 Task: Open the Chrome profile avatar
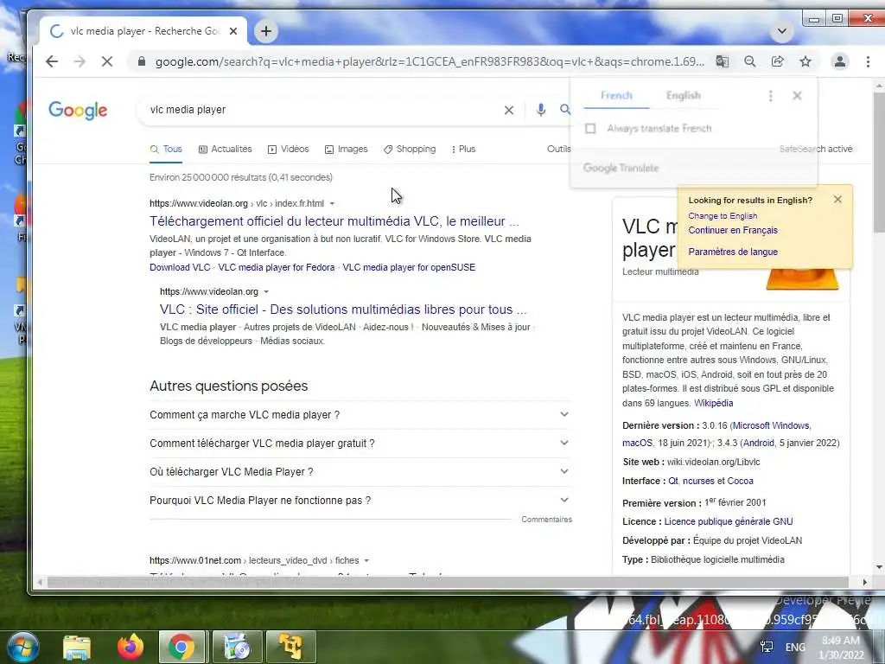(x=840, y=61)
